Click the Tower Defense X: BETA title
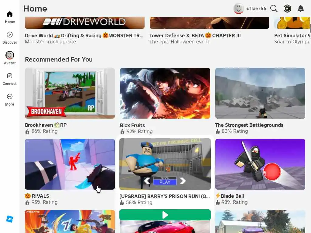The image size is (311, 233). [x=195, y=35]
